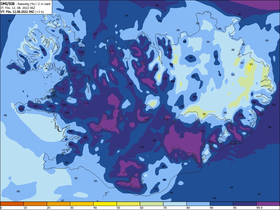Click the '60' legend scale label
Image resolution: width=280 pixels, height=210 pixels.
(x=142, y=208)
